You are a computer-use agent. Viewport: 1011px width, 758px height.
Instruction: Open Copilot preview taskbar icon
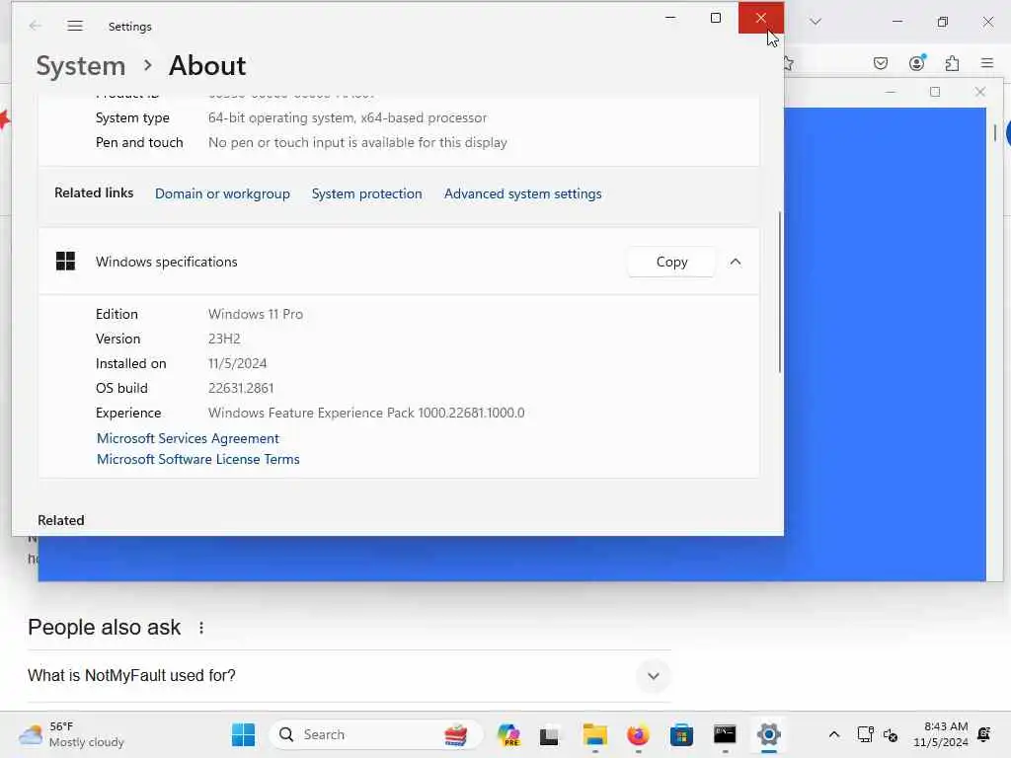(x=508, y=734)
